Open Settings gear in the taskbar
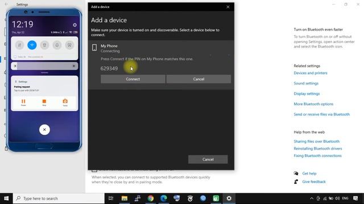The height and width of the screenshot is (204, 364). click(x=229, y=198)
